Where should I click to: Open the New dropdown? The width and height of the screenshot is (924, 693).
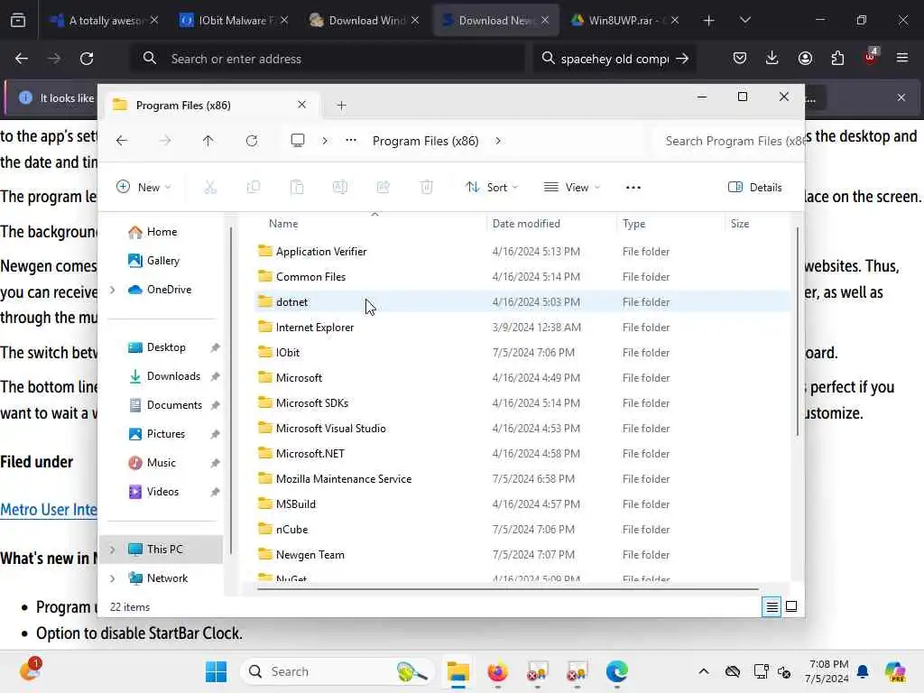pos(143,188)
